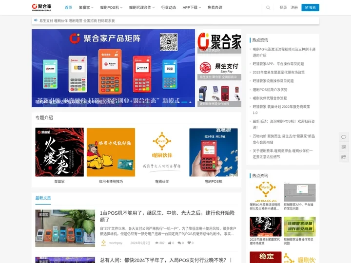
Task: Click the 登录 link
Action: point(283,8)
